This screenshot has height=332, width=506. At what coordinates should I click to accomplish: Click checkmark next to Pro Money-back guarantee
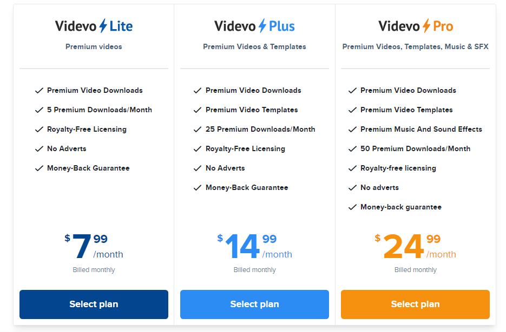pos(352,207)
